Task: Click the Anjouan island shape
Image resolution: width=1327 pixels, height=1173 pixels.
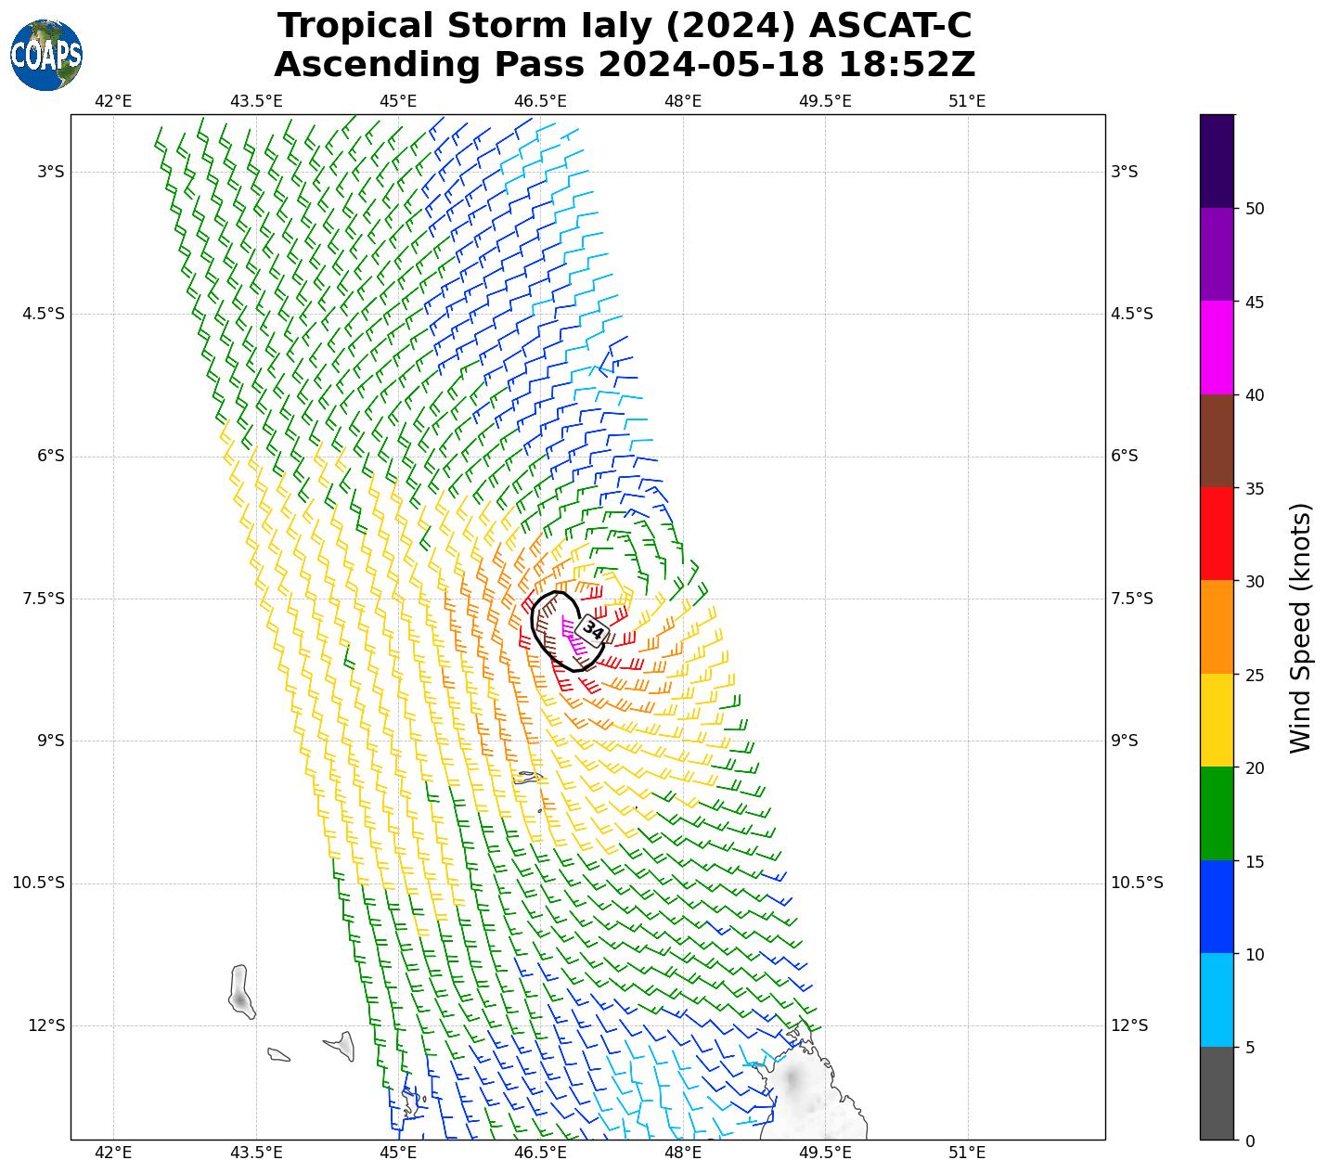Action: [x=341, y=1046]
